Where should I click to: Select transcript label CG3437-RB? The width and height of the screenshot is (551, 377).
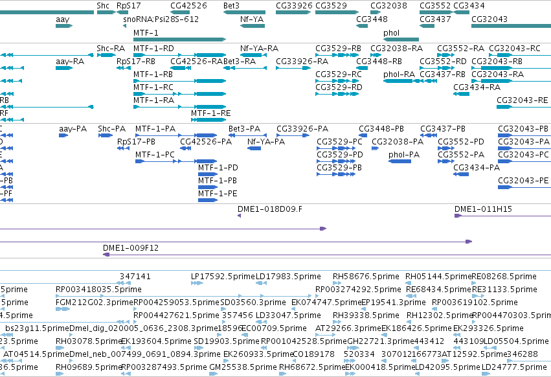[x=443, y=74]
